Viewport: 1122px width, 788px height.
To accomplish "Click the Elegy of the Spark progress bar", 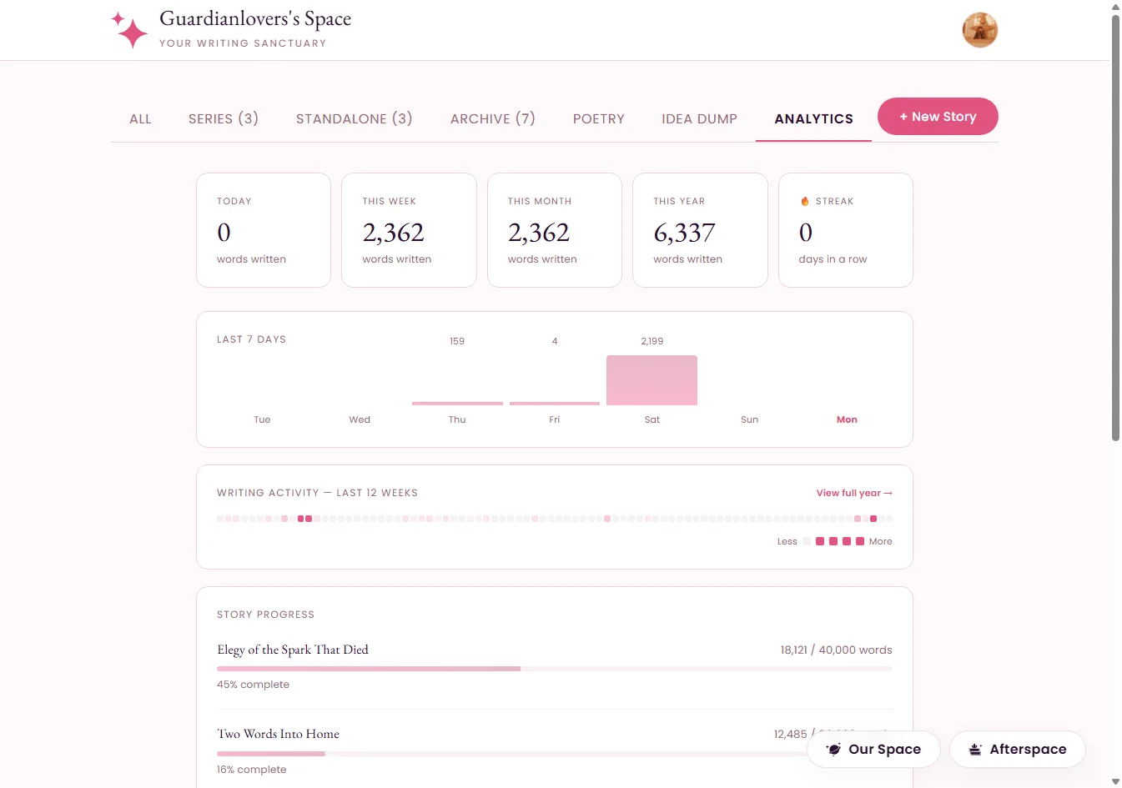I will click(x=555, y=669).
